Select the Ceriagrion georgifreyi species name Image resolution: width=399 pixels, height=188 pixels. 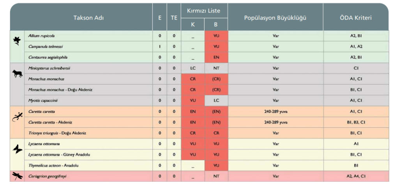tap(47, 176)
